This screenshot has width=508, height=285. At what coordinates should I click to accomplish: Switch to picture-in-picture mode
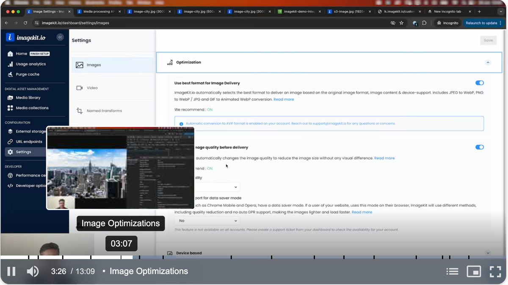coord(474,271)
